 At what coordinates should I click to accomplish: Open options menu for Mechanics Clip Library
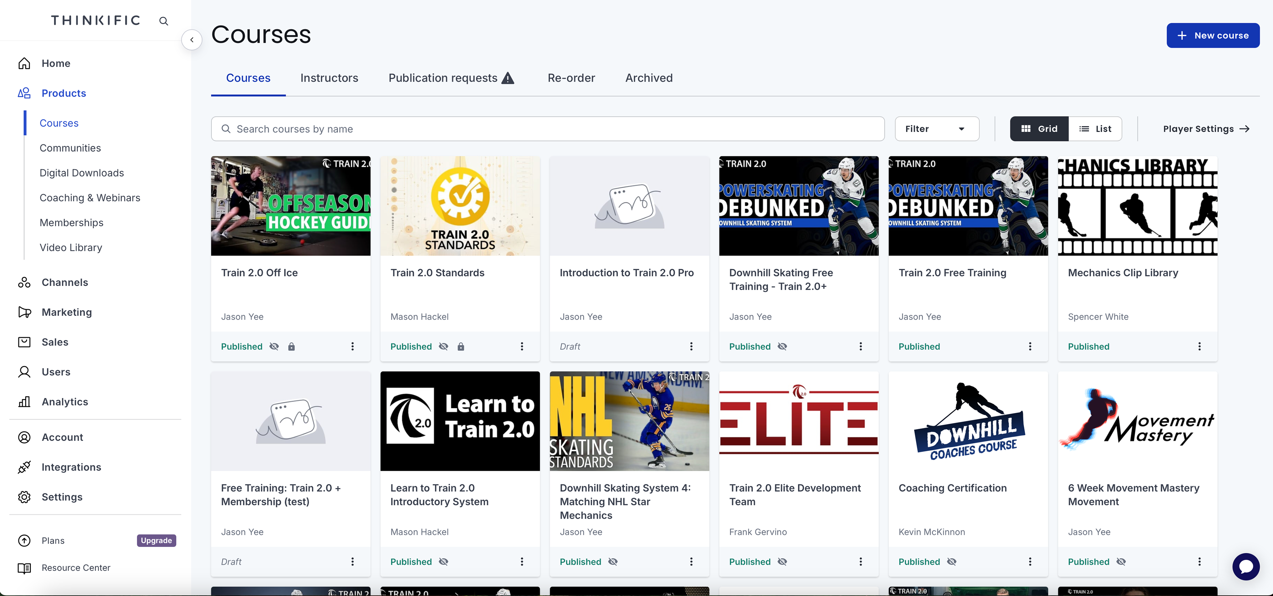tap(1200, 347)
